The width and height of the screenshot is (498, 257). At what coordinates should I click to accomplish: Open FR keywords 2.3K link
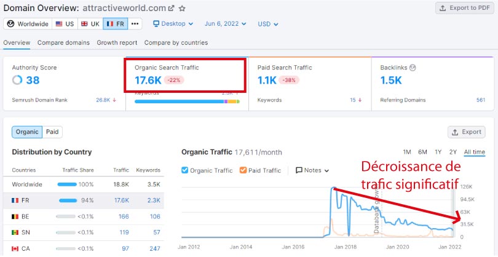point(153,200)
